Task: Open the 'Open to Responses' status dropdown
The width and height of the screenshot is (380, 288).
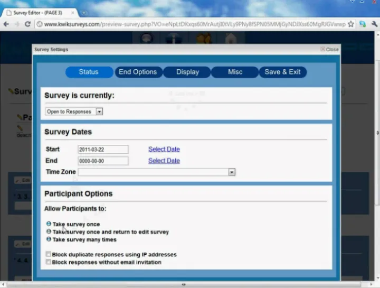Action: click(x=74, y=112)
